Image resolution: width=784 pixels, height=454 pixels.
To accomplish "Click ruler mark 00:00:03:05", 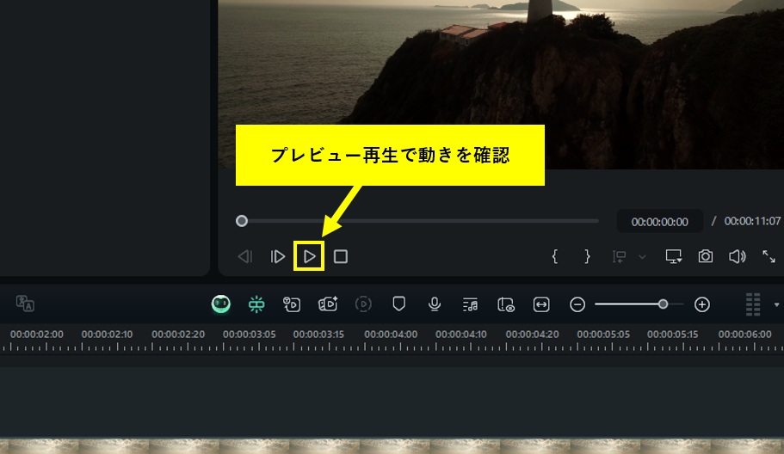I will tap(250, 334).
